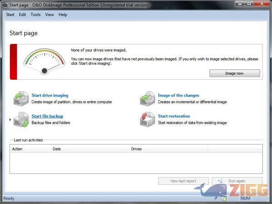This screenshot has width=272, height=204.
Task: Click the Start file backup icon
Action: (21, 120)
